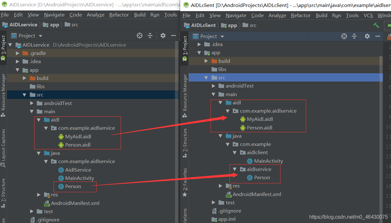Click collapse-all icon in AIDLservice Project panel

(x=150, y=36)
